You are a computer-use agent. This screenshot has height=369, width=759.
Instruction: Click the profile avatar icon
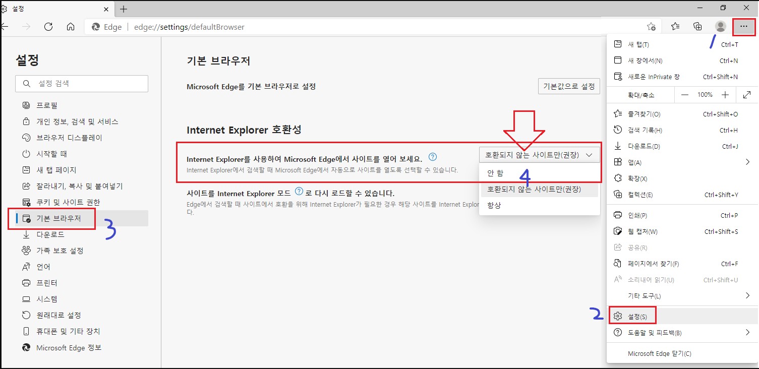click(x=721, y=27)
